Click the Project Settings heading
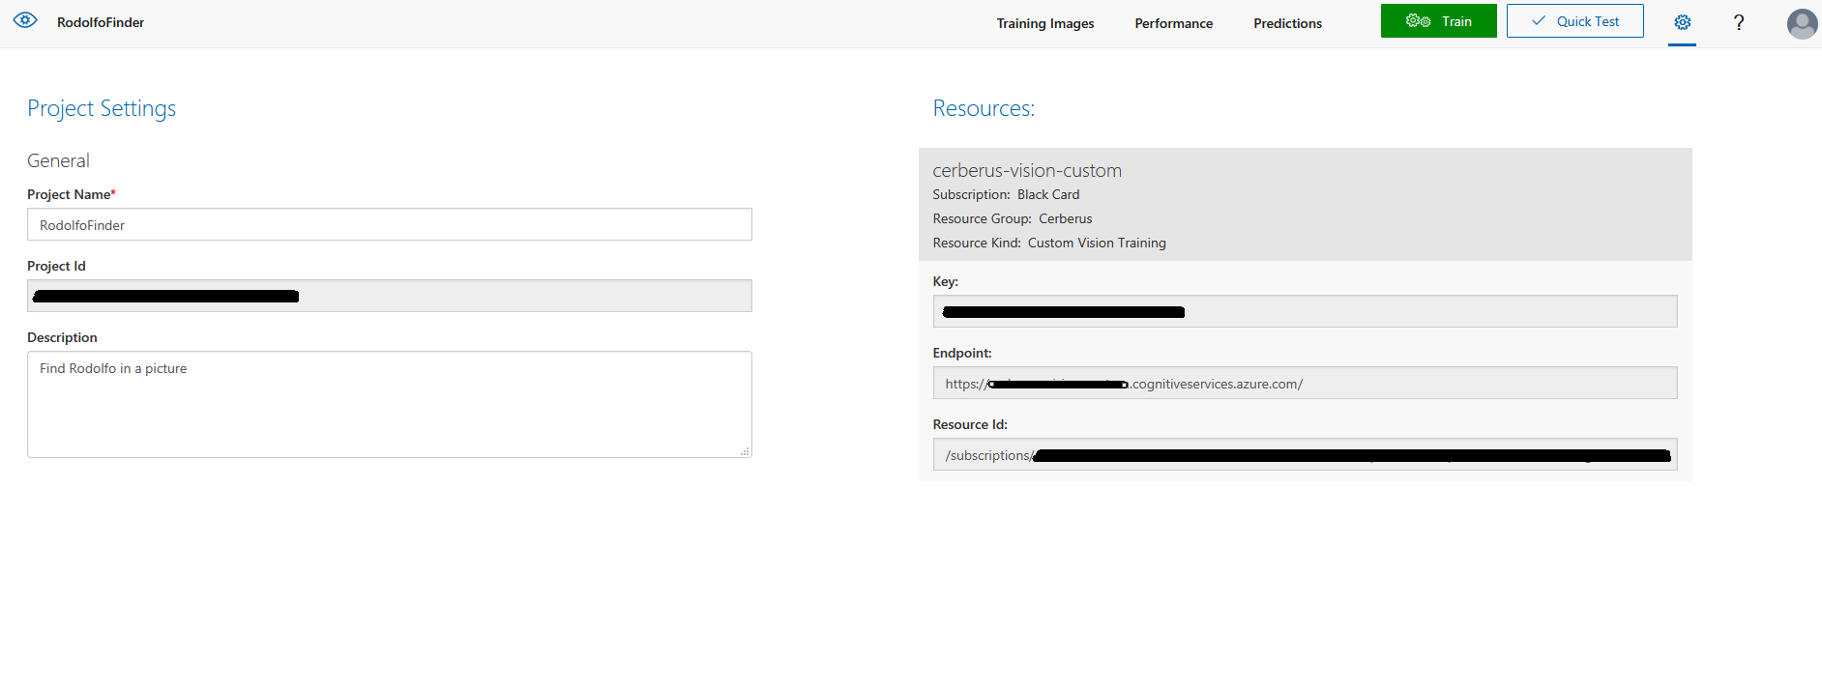The height and width of the screenshot is (689, 1822). coord(102,108)
